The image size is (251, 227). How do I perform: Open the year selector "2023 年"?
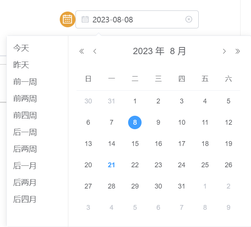(148, 51)
